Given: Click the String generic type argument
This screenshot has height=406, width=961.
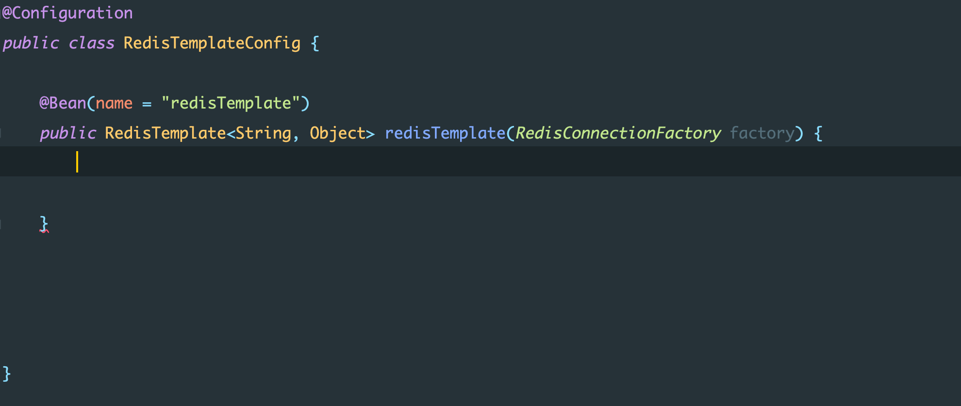Looking at the screenshot, I should (264, 133).
